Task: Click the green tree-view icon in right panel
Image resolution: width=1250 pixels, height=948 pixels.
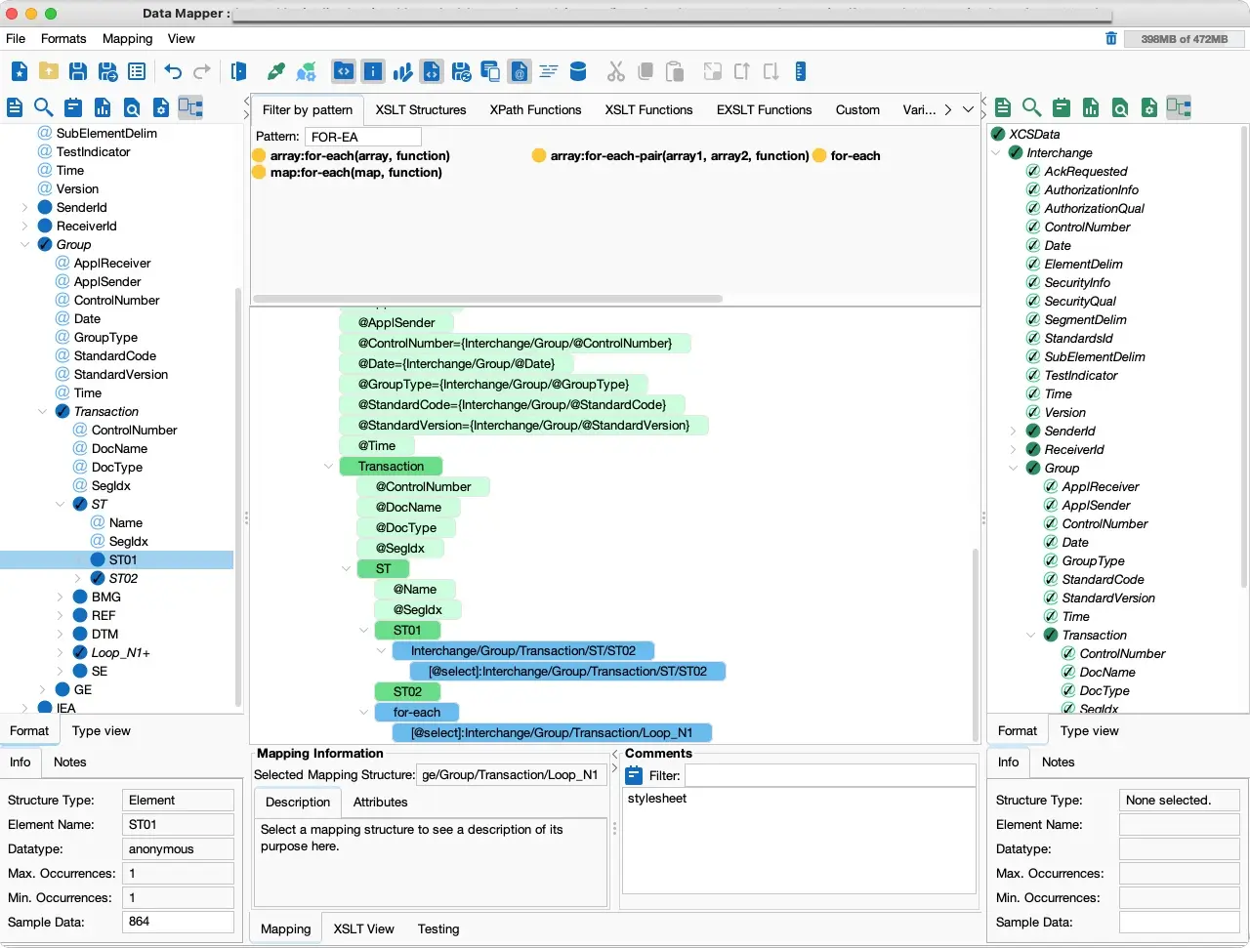Action: [1179, 107]
